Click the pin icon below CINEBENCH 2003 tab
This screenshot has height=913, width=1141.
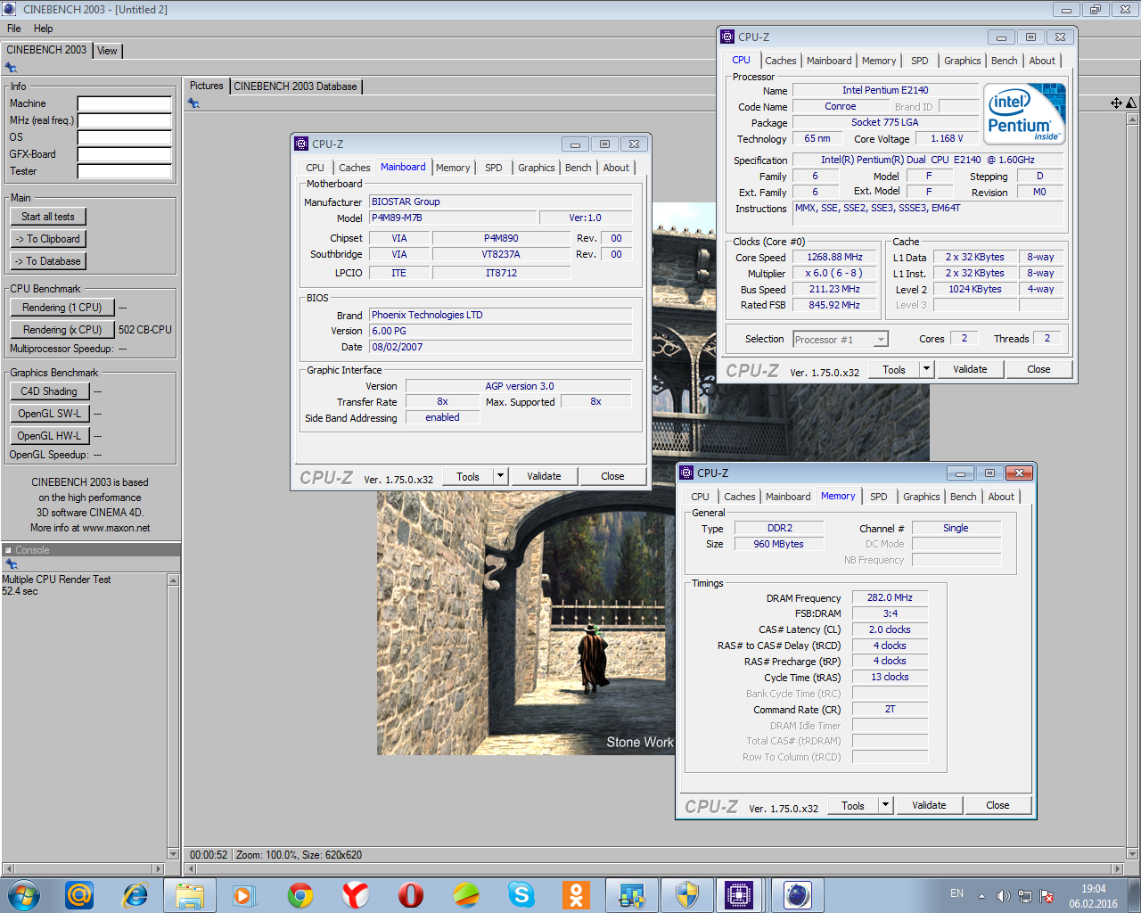click(11, 67)
